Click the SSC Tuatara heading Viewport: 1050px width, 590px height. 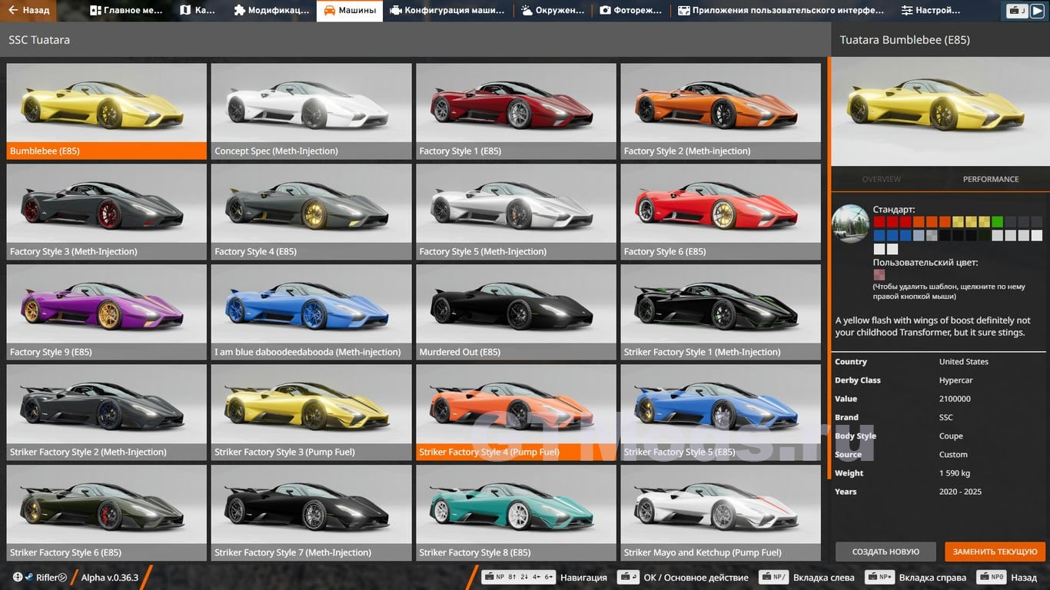point(39,39)
